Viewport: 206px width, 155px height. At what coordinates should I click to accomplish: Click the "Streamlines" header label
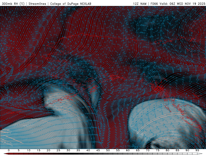[37, 4]
